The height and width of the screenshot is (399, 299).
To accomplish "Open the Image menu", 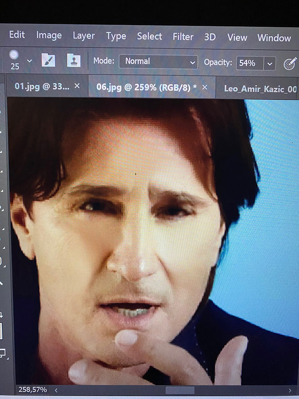I will [x=49, y=35].
